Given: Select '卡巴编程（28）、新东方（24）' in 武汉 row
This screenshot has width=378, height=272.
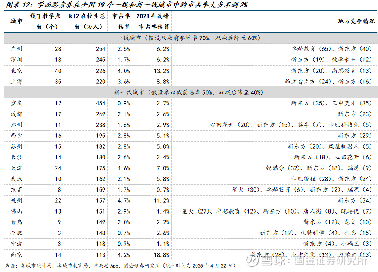Looking at the screenshot, I should click(331, 179).
